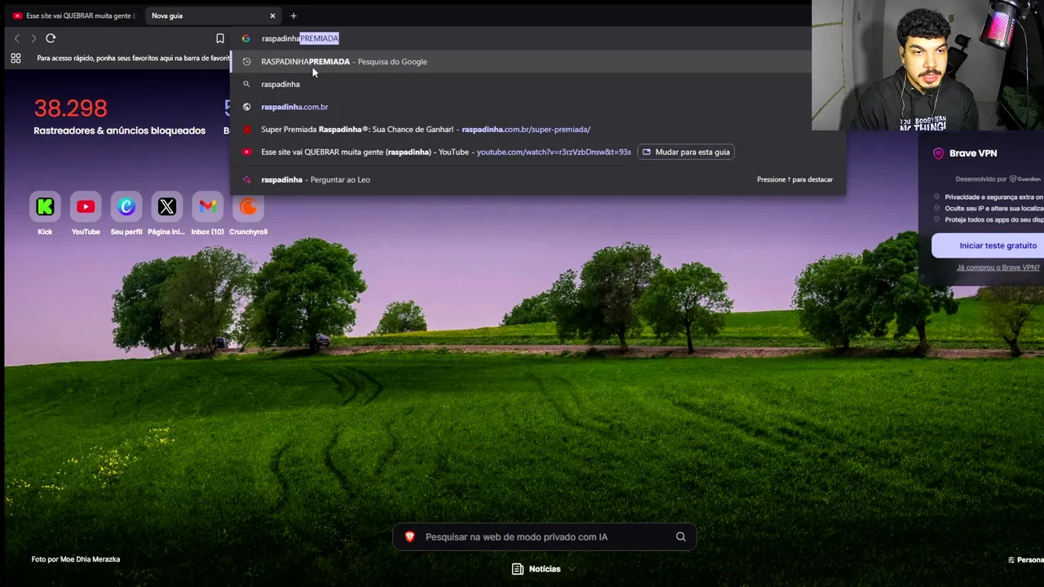Switch to the 'Esse site vai QUEBRAR muita gente' tab
Viewport: 1044px width, 587px height.
point(74,15)
